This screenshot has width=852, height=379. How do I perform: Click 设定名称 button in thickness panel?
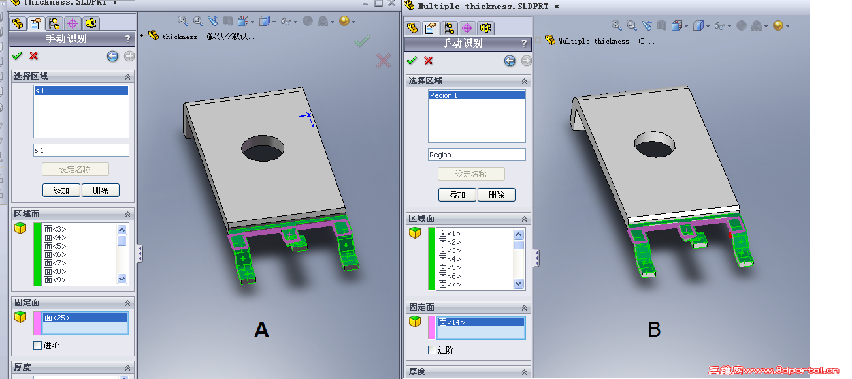[x=75, y=169]
